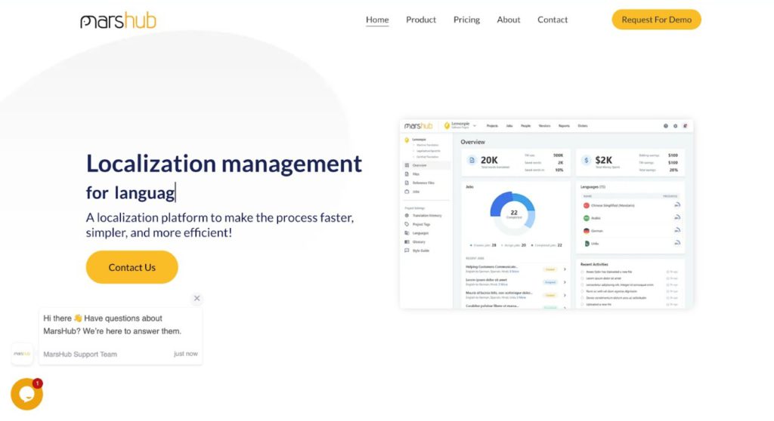
Task: Click the help question-mark icon in dashboard preview
Action: point(666,126)
